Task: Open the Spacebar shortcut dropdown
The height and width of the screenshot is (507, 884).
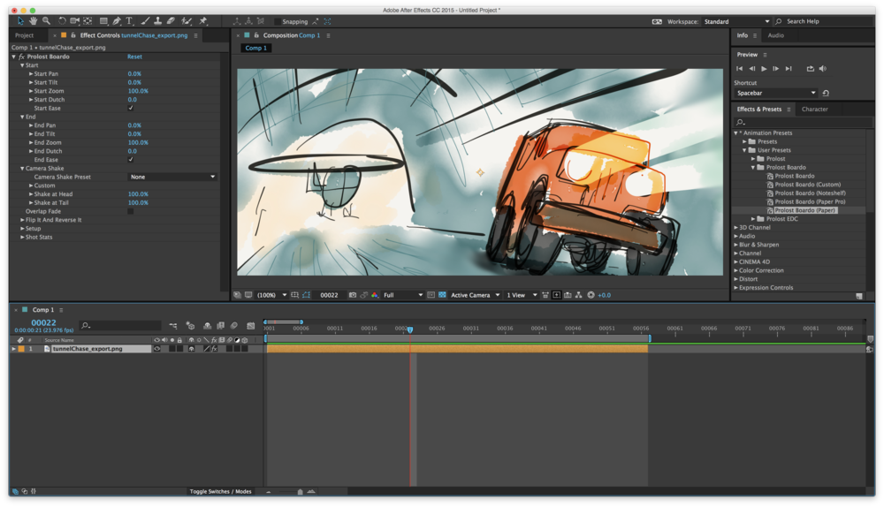Action: [776, 93]
